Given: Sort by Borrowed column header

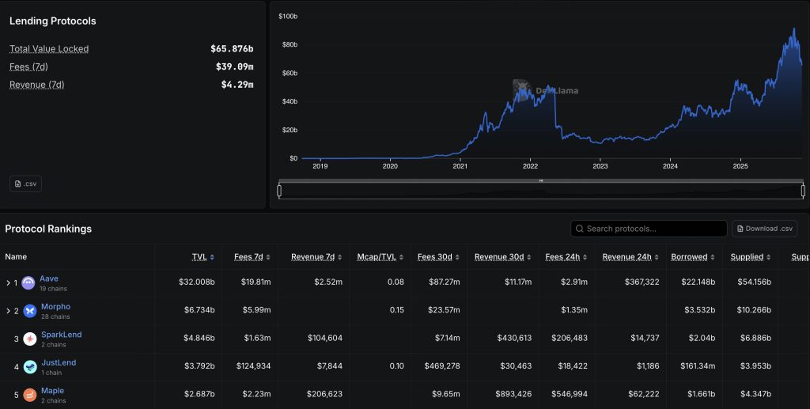Looking at the screenshot, I should (689, 257).
